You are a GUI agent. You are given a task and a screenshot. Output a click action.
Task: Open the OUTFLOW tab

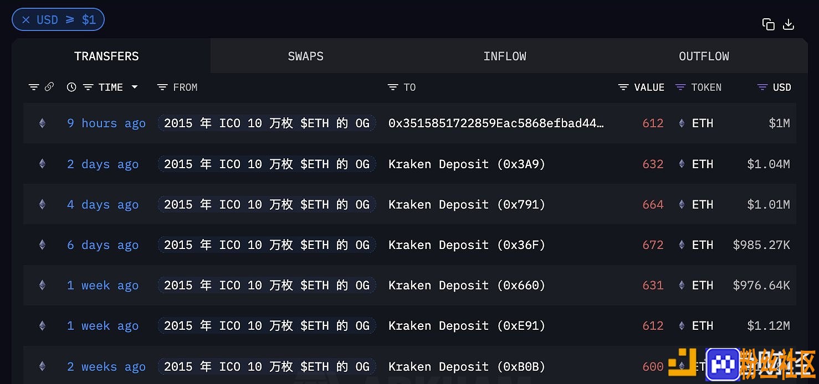(704, 56)
